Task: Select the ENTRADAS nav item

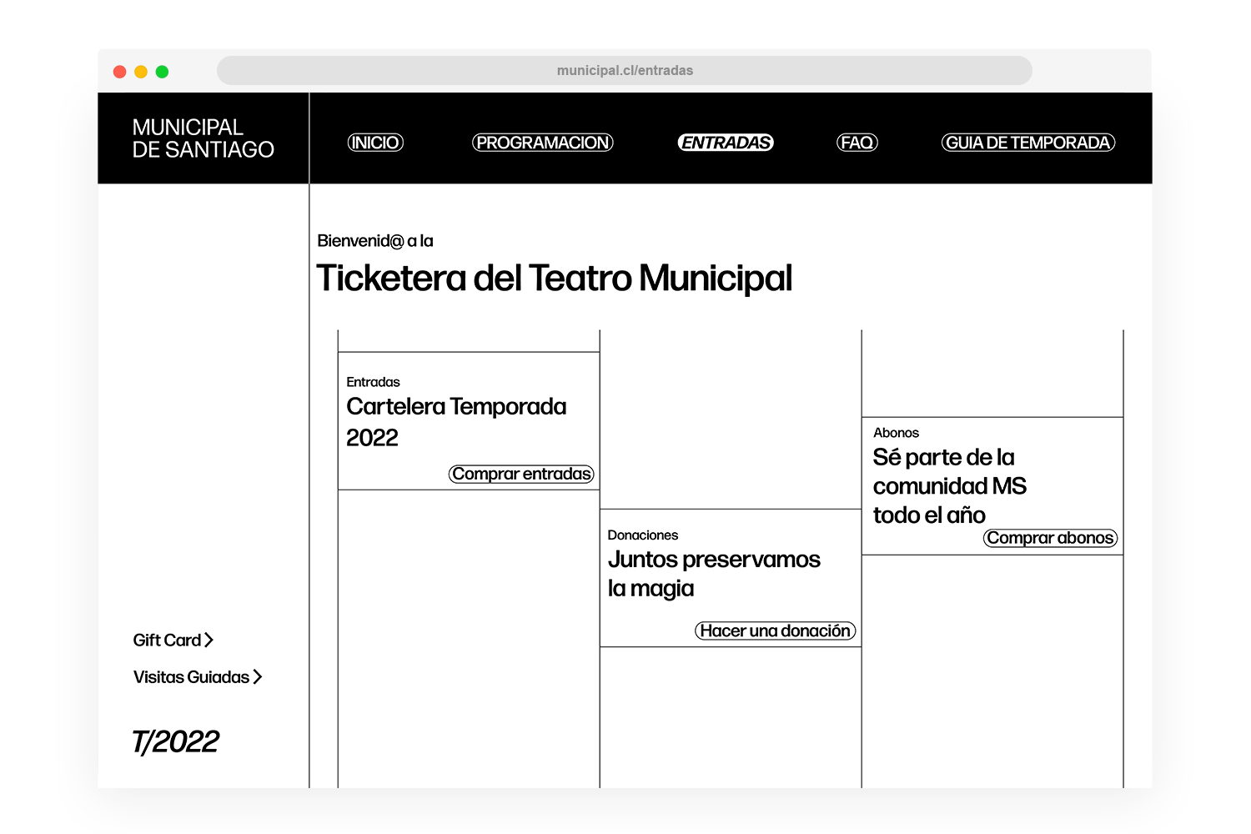Action: [x=726, y=143]
